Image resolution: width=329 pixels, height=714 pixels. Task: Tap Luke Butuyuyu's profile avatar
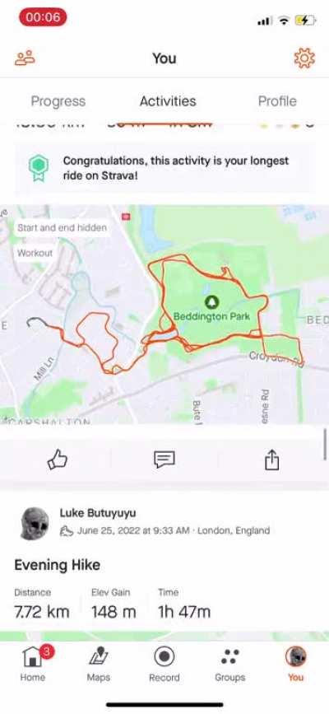pos(35,523)
